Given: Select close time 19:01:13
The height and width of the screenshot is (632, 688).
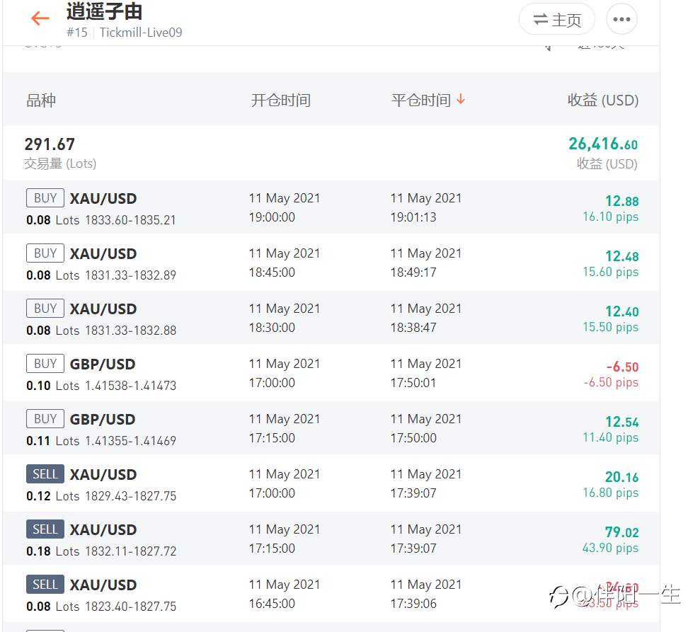Looking at the screenshot, I should 413,217.
